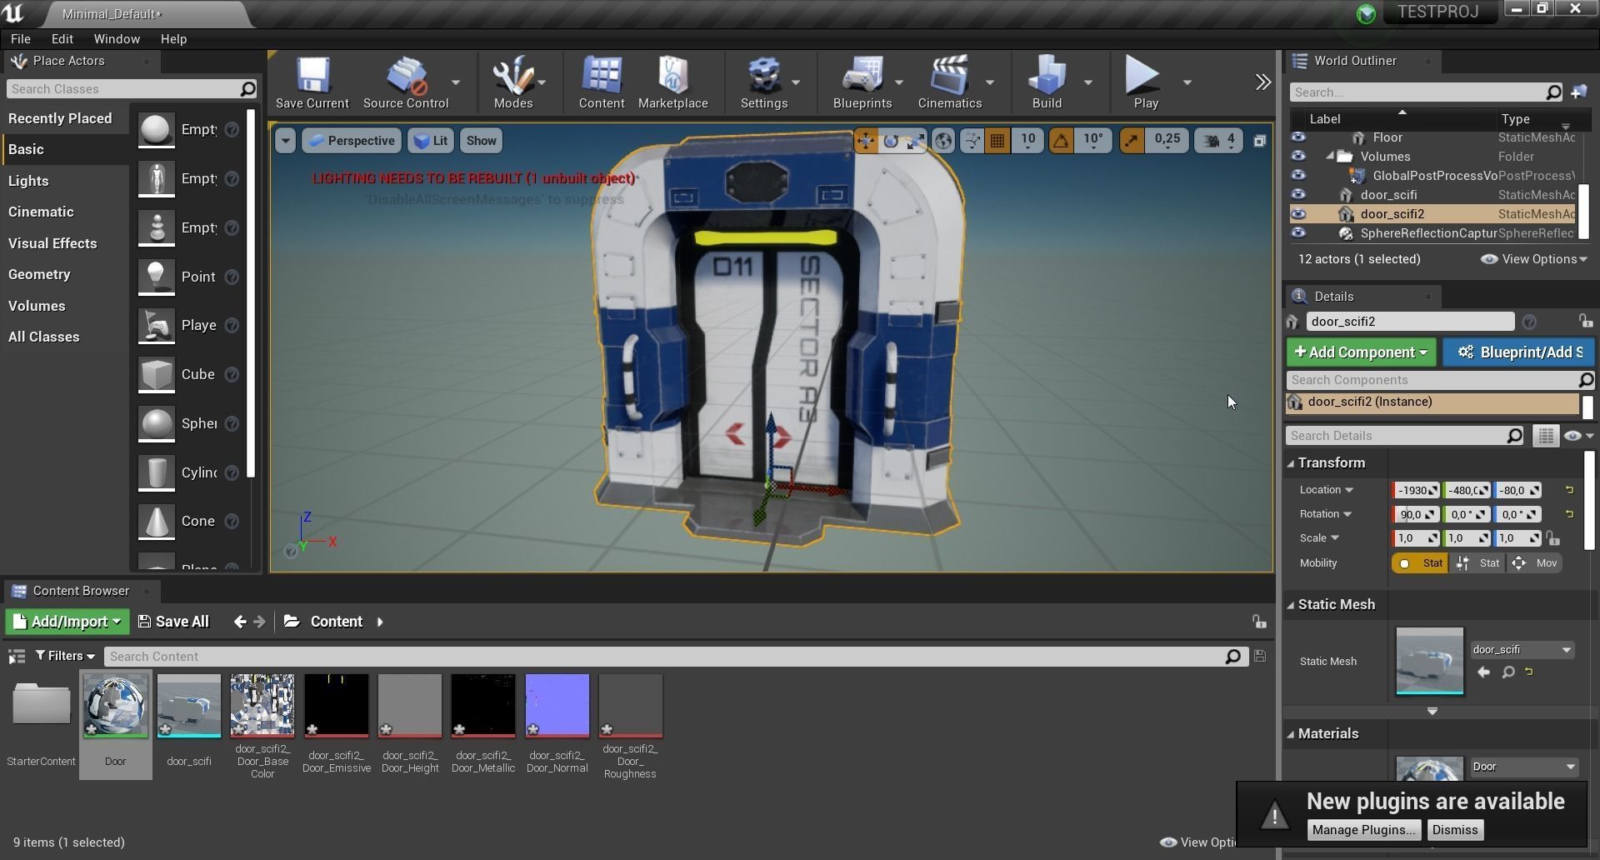The image size is (1600, 860).
Task: Open the Window menu
Action: (117, 39)
